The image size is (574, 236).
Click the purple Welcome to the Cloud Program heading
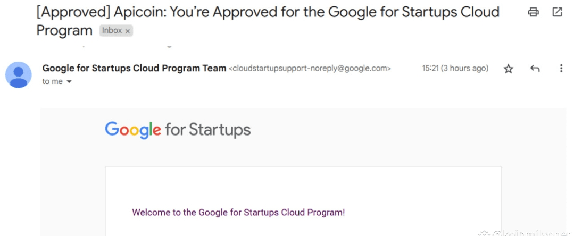point(238,213)
